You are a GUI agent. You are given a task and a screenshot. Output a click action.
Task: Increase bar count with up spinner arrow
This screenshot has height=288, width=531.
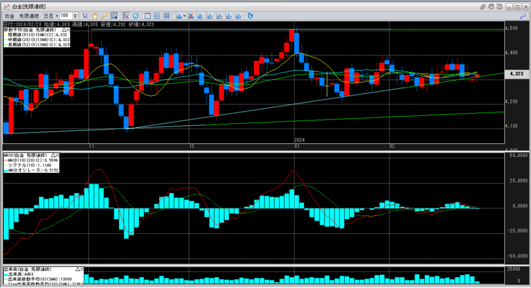point(75,15)
